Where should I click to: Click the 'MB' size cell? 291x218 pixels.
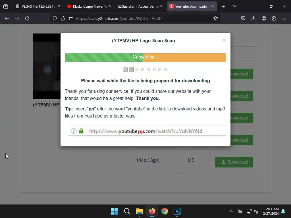point(196,162)
